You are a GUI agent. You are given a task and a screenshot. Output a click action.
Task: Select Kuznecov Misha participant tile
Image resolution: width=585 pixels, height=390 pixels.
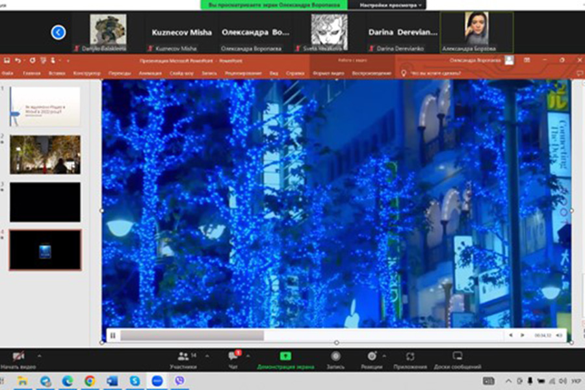tap(181, 32)
